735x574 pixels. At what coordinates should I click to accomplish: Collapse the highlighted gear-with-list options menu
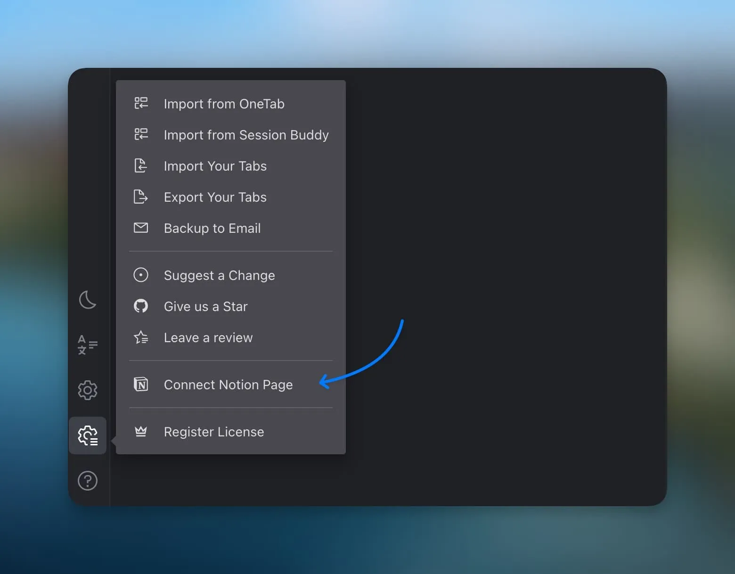88,435
